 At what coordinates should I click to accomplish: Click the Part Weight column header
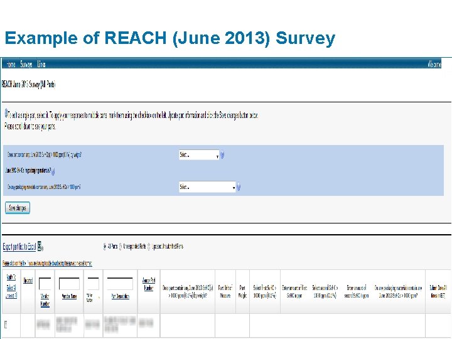pos(242,291)
